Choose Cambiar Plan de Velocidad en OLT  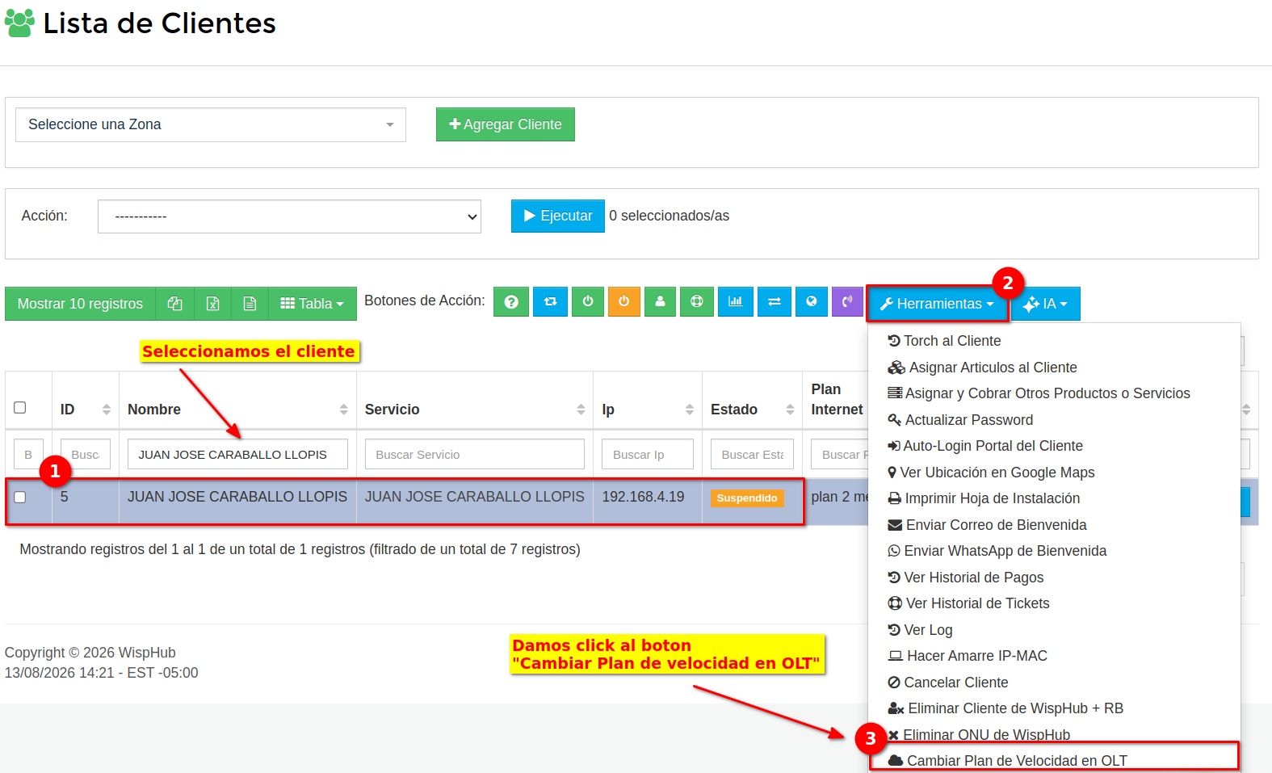point(1007,761)
